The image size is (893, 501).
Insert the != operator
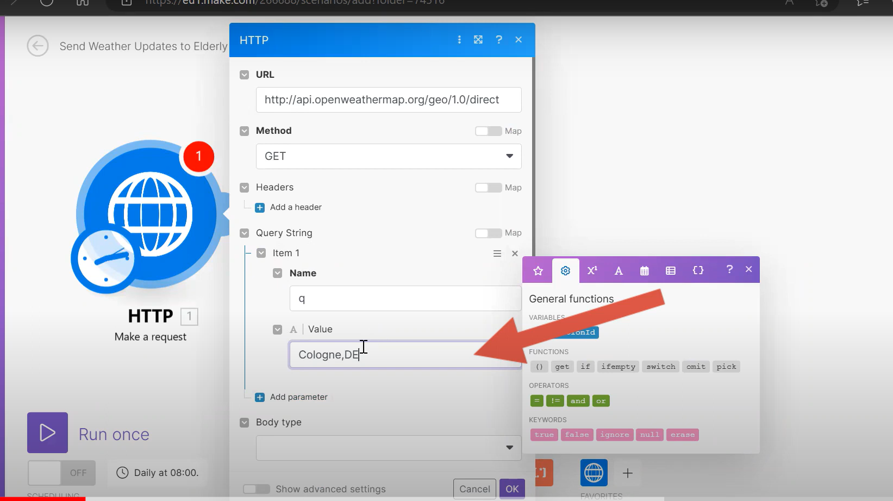point(555,401)
